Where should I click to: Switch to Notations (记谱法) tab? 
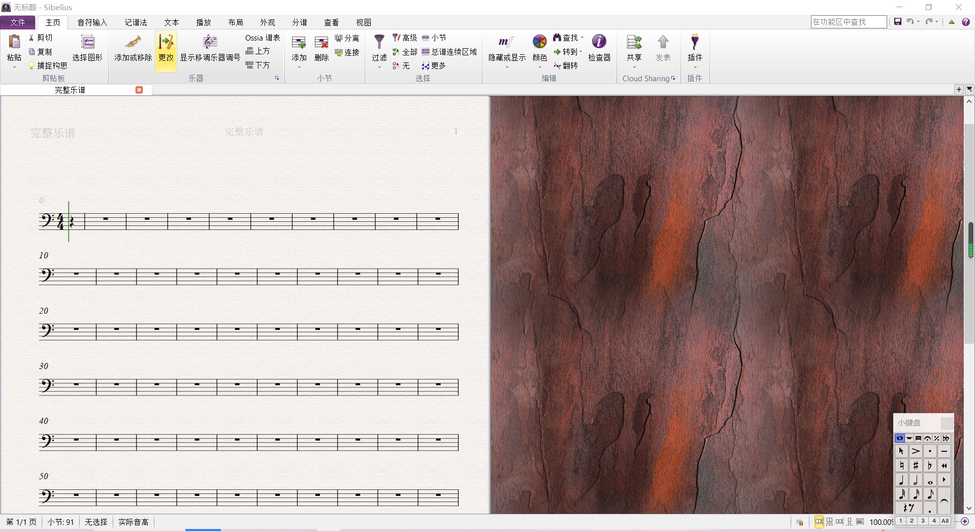pyautogui.click(x=136, y=22)
